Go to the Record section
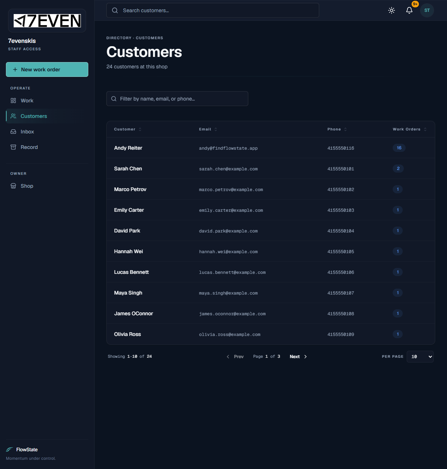 (47, 147)
